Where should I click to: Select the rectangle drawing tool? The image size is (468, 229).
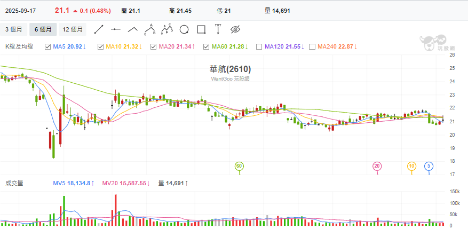[201, 29]
